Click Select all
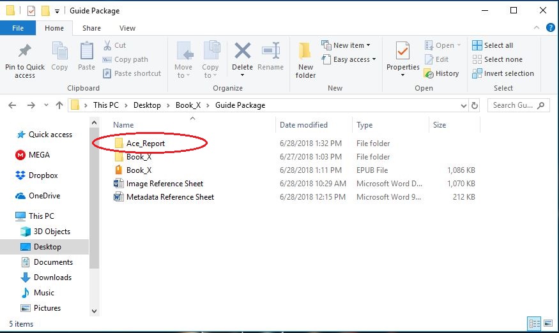 click(493, 45)
